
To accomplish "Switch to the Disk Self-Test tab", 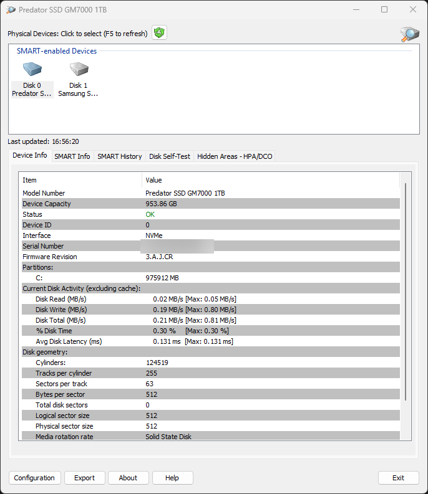I will 170,156.
